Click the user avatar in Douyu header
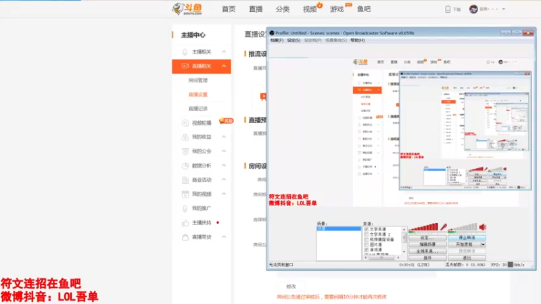The height and width of the screenshot is (304, 541). pyautogui.click(x=473, y=9)
